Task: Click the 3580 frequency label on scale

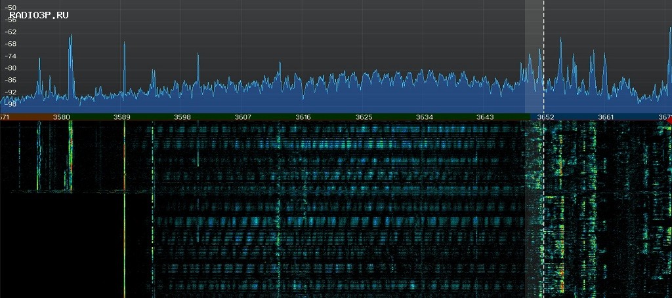Action: 62,117
